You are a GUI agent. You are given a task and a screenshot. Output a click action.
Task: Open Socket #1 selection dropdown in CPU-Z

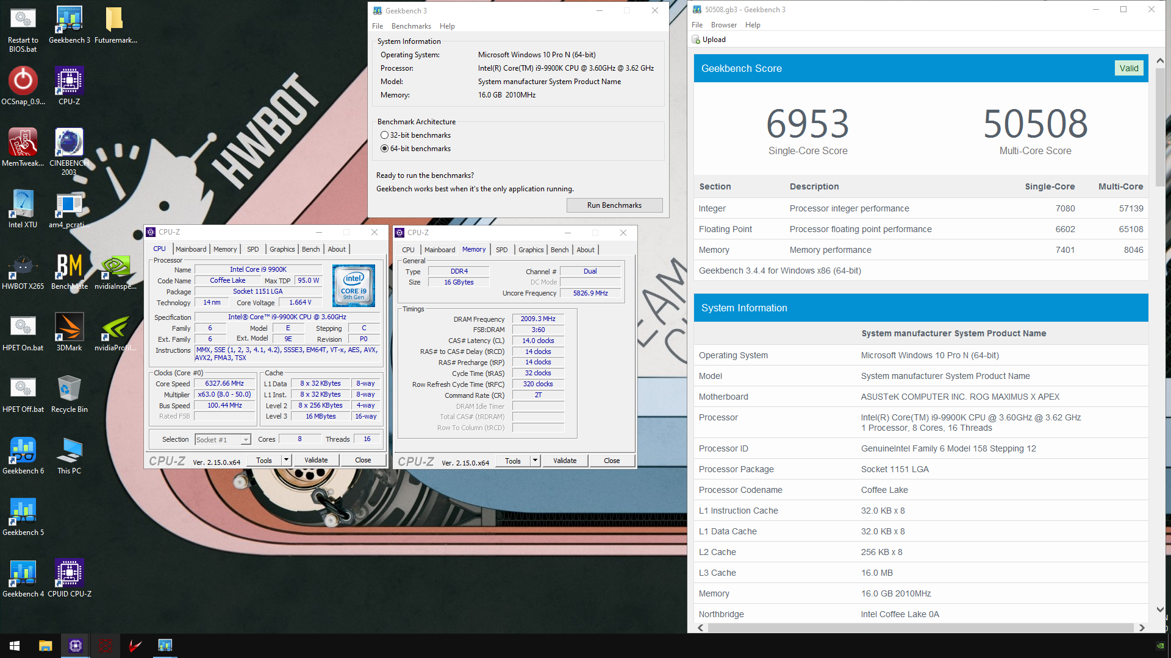223,439
